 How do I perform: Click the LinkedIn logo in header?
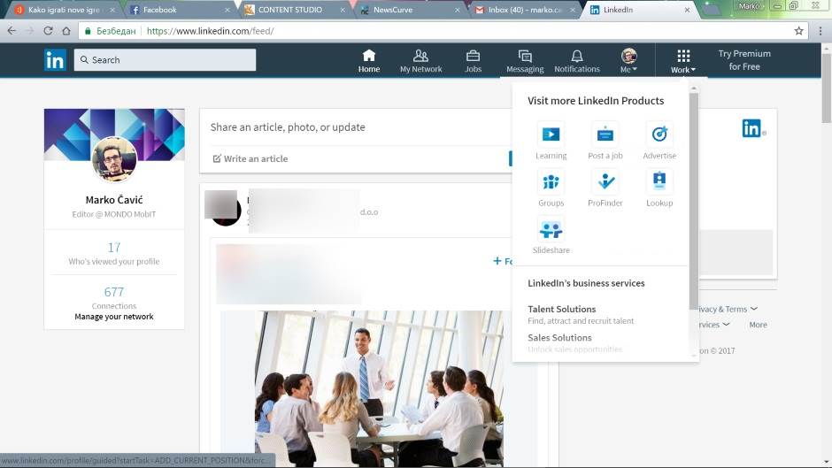[55, 60]
